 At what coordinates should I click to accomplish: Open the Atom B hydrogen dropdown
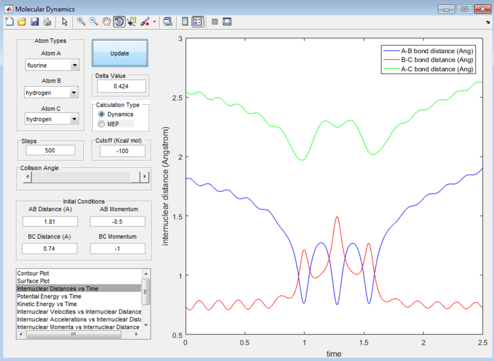tap(52, 93)
